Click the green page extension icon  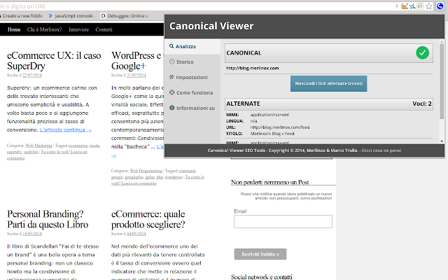[x=420, y=6]
